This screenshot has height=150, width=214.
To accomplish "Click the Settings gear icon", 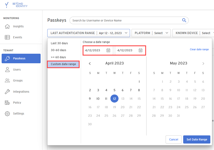I will tap(7, 114).
